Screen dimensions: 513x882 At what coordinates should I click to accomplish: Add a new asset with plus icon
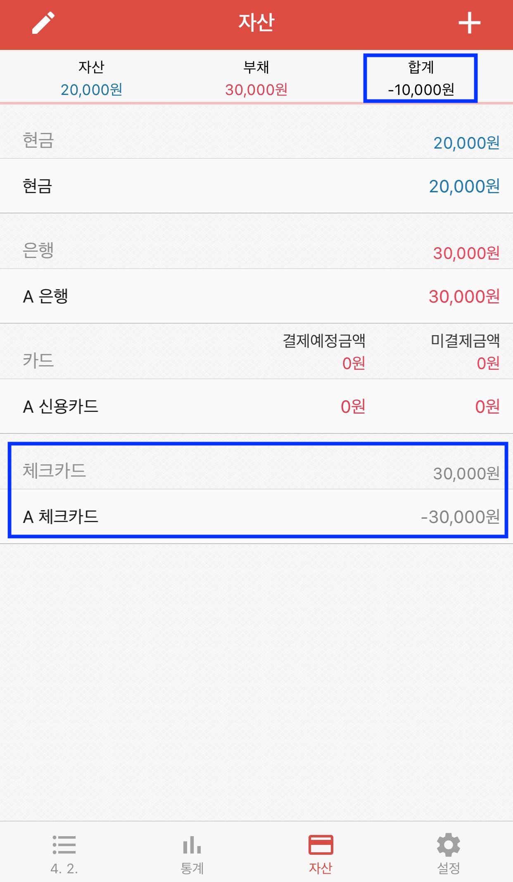pos(470,23)
